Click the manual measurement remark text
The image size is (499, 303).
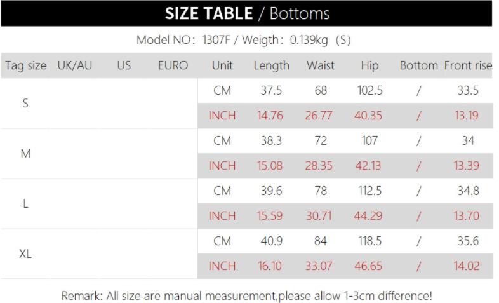coord(246,295)
